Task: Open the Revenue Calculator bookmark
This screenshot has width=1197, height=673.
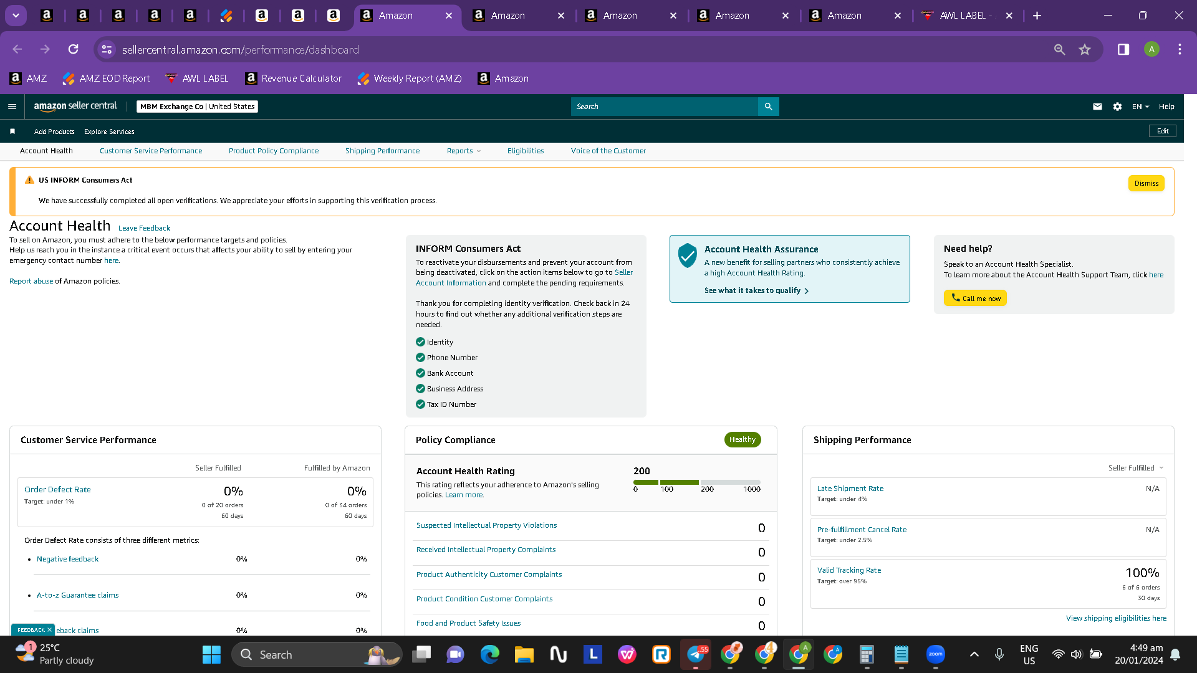Action: click(x=294, y=79)
